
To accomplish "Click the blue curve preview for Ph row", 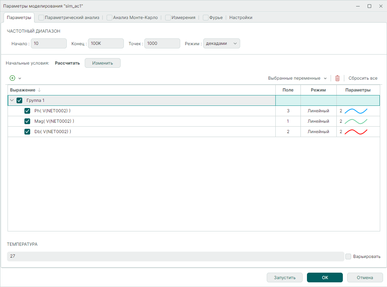I will tap(356, 111).
